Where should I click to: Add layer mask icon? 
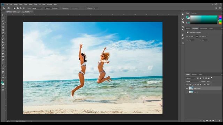(207, 120)
